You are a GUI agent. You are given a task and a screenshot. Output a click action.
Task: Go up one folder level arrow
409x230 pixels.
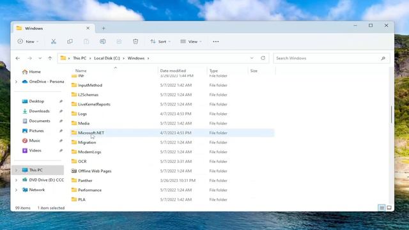(x=50, y=58)
